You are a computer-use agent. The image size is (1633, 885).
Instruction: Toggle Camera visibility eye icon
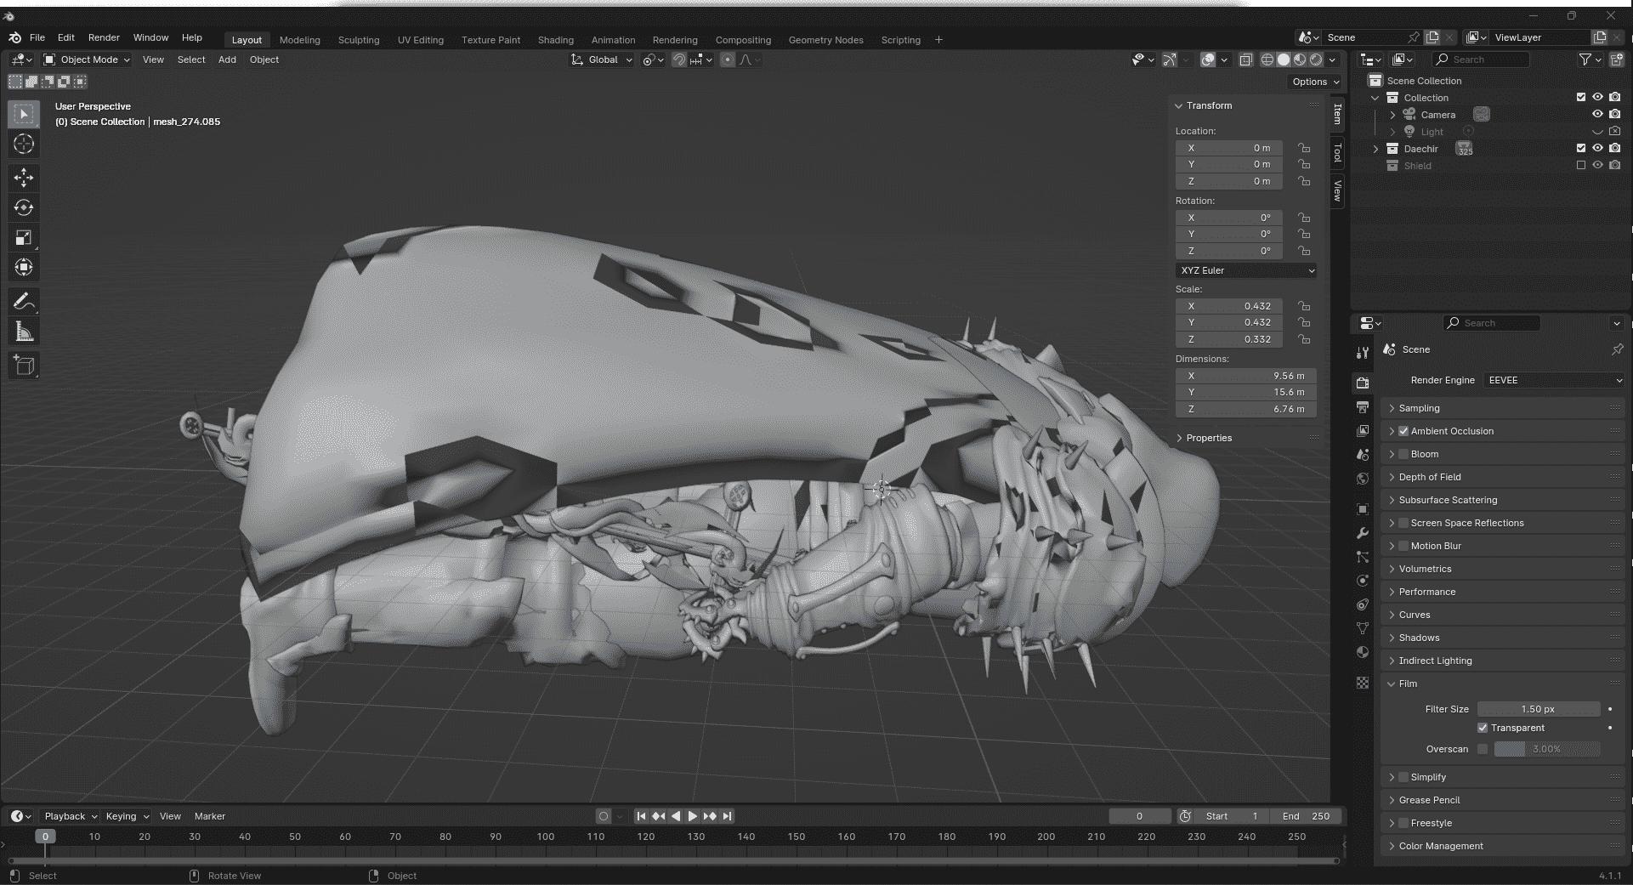(x=1597, y=115)
